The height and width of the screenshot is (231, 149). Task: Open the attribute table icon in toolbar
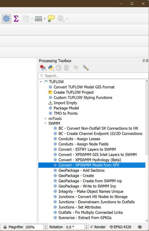pos(26,19)
